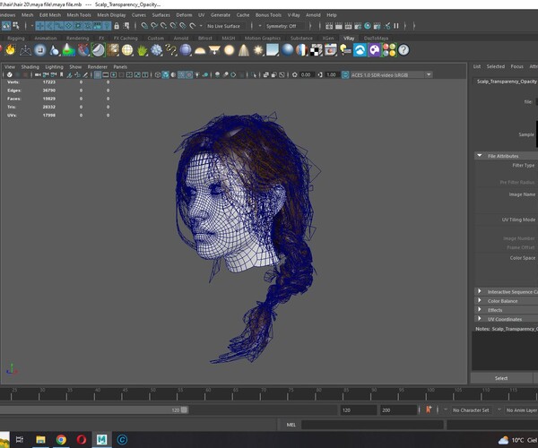This screenshot has width=538, height=448.
Task: Open the Mesh Tools menu
Action: [x=79, y=15]
